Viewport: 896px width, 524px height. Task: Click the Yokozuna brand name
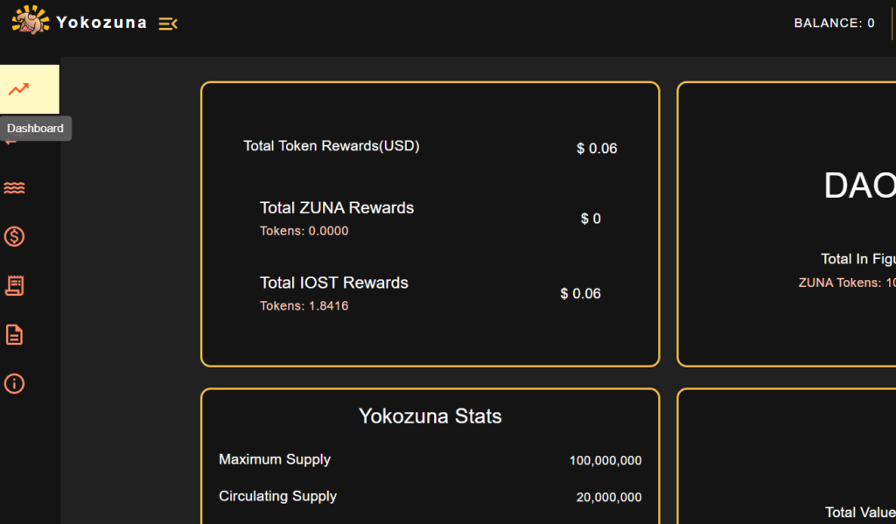pos(101,23)
